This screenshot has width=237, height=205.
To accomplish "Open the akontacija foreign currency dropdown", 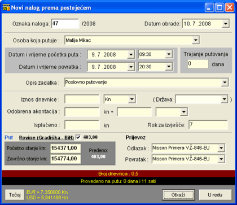I will 183,112.
